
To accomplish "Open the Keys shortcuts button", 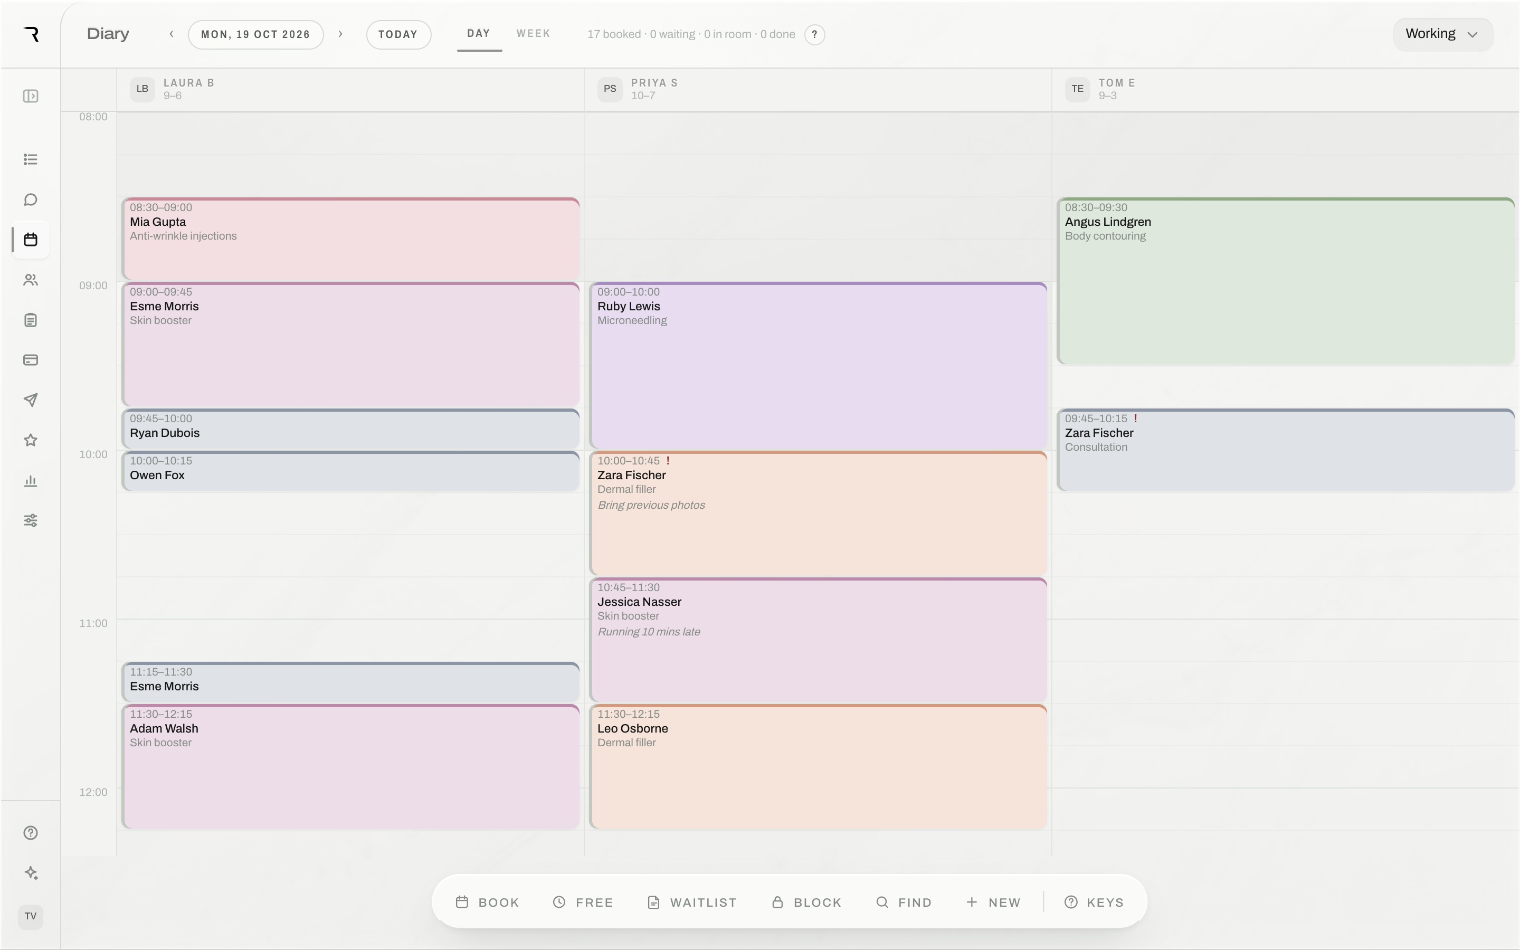I will click(1094, 902).
